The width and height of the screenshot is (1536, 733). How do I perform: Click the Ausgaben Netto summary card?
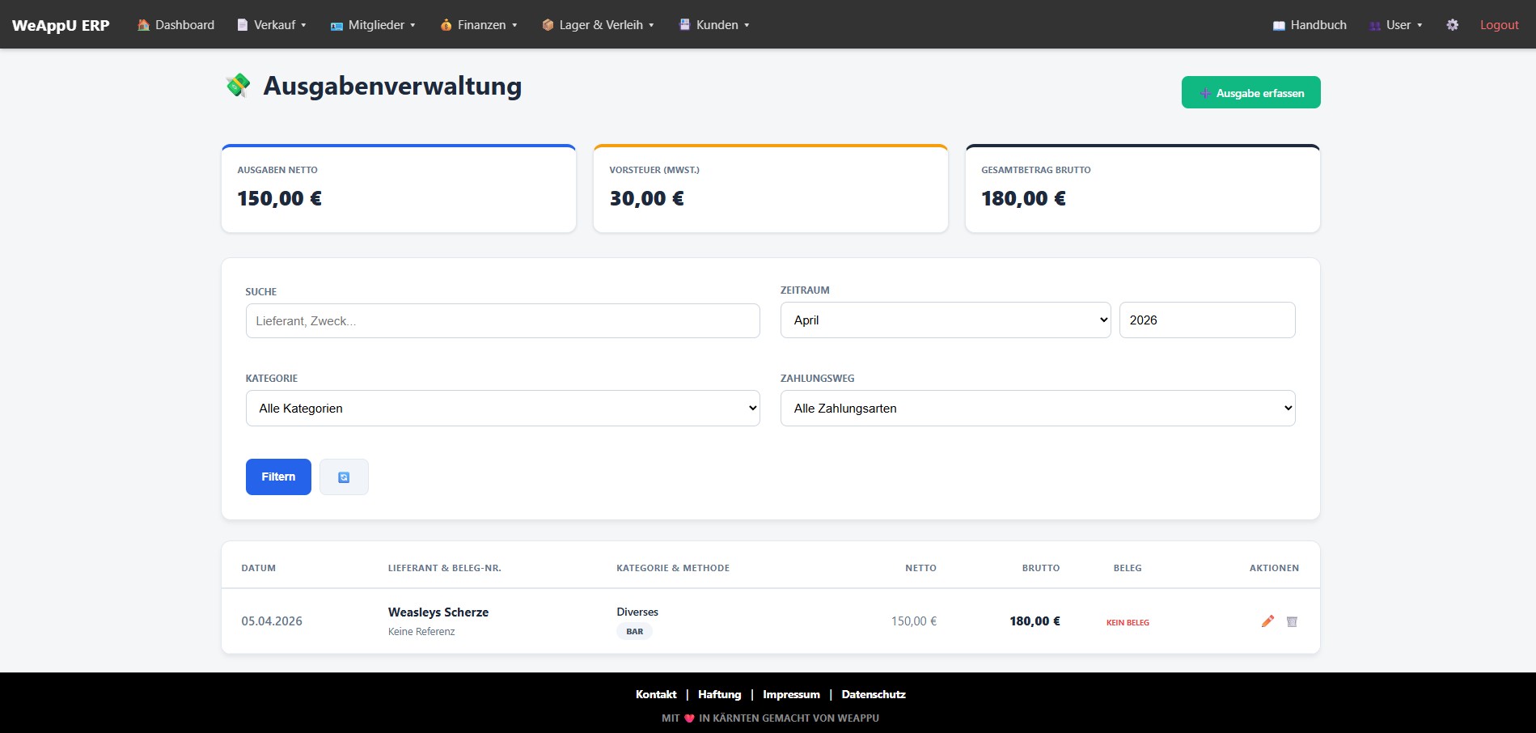[x=399, y=189]
